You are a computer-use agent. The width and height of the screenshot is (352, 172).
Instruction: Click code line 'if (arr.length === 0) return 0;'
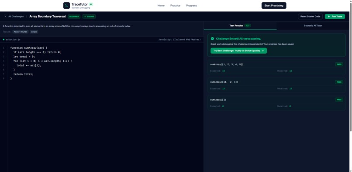37,52
